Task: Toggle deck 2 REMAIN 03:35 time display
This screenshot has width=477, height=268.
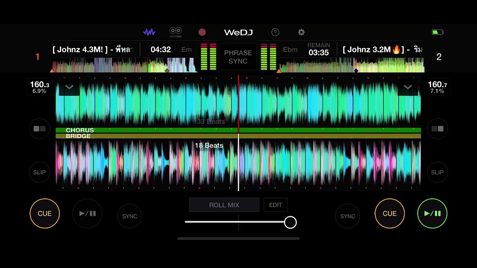Action: click(x=319, y=50)
